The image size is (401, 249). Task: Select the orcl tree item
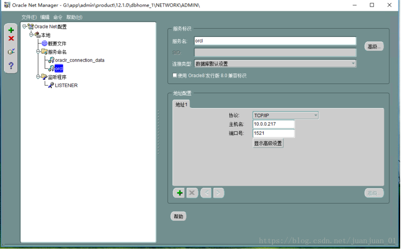click(x=59, y=69)
